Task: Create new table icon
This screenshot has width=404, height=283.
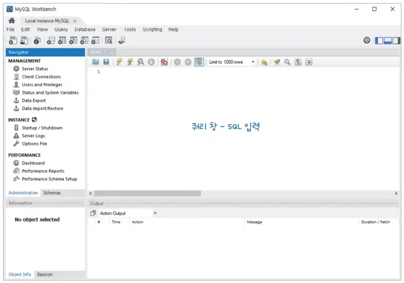Action: 62,40
